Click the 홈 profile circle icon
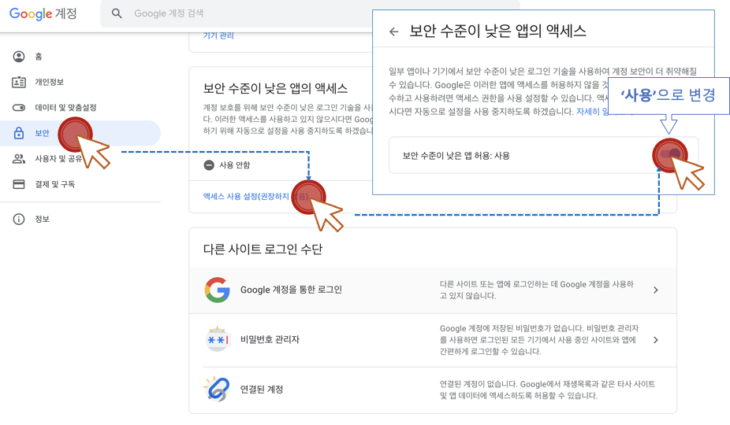 (x=19, y=57)
